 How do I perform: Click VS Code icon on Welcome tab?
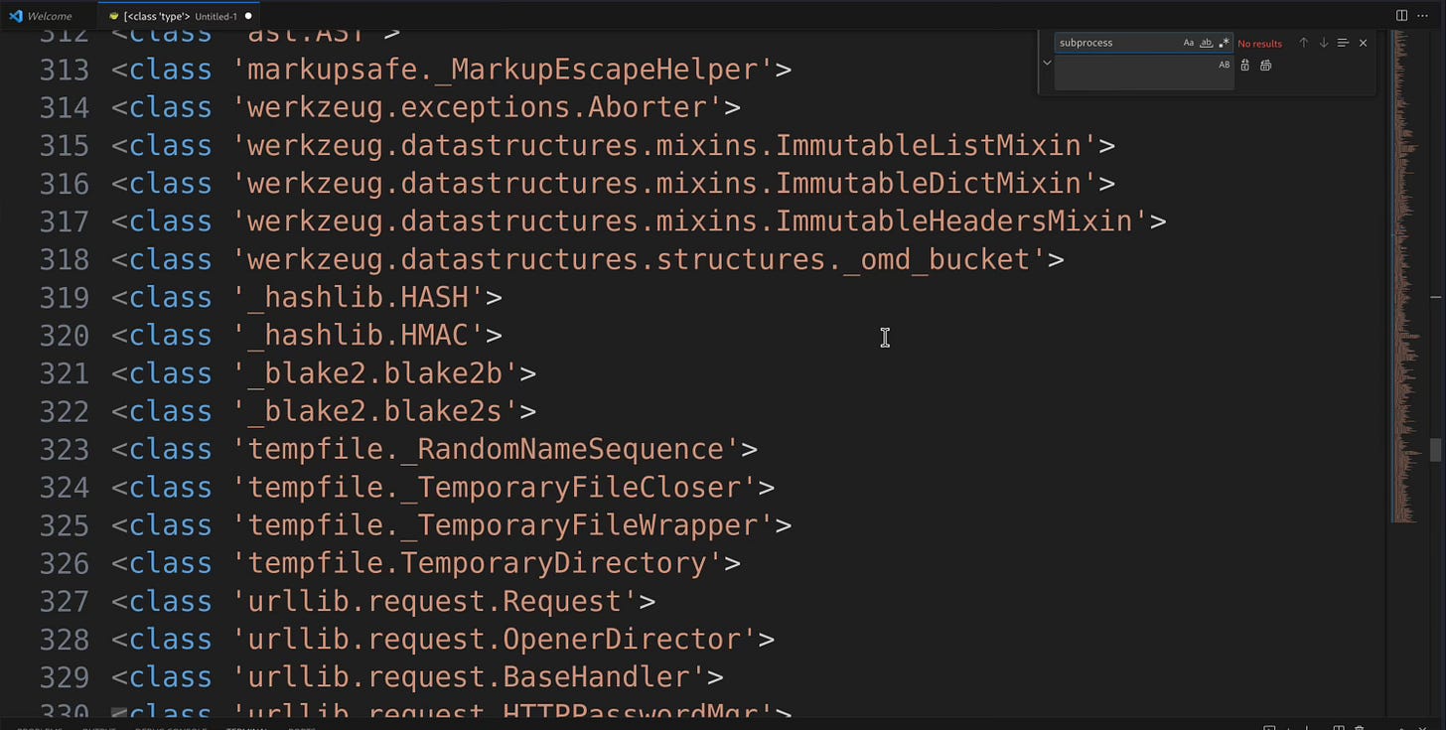pyautogui.click(x=15, y=16)
